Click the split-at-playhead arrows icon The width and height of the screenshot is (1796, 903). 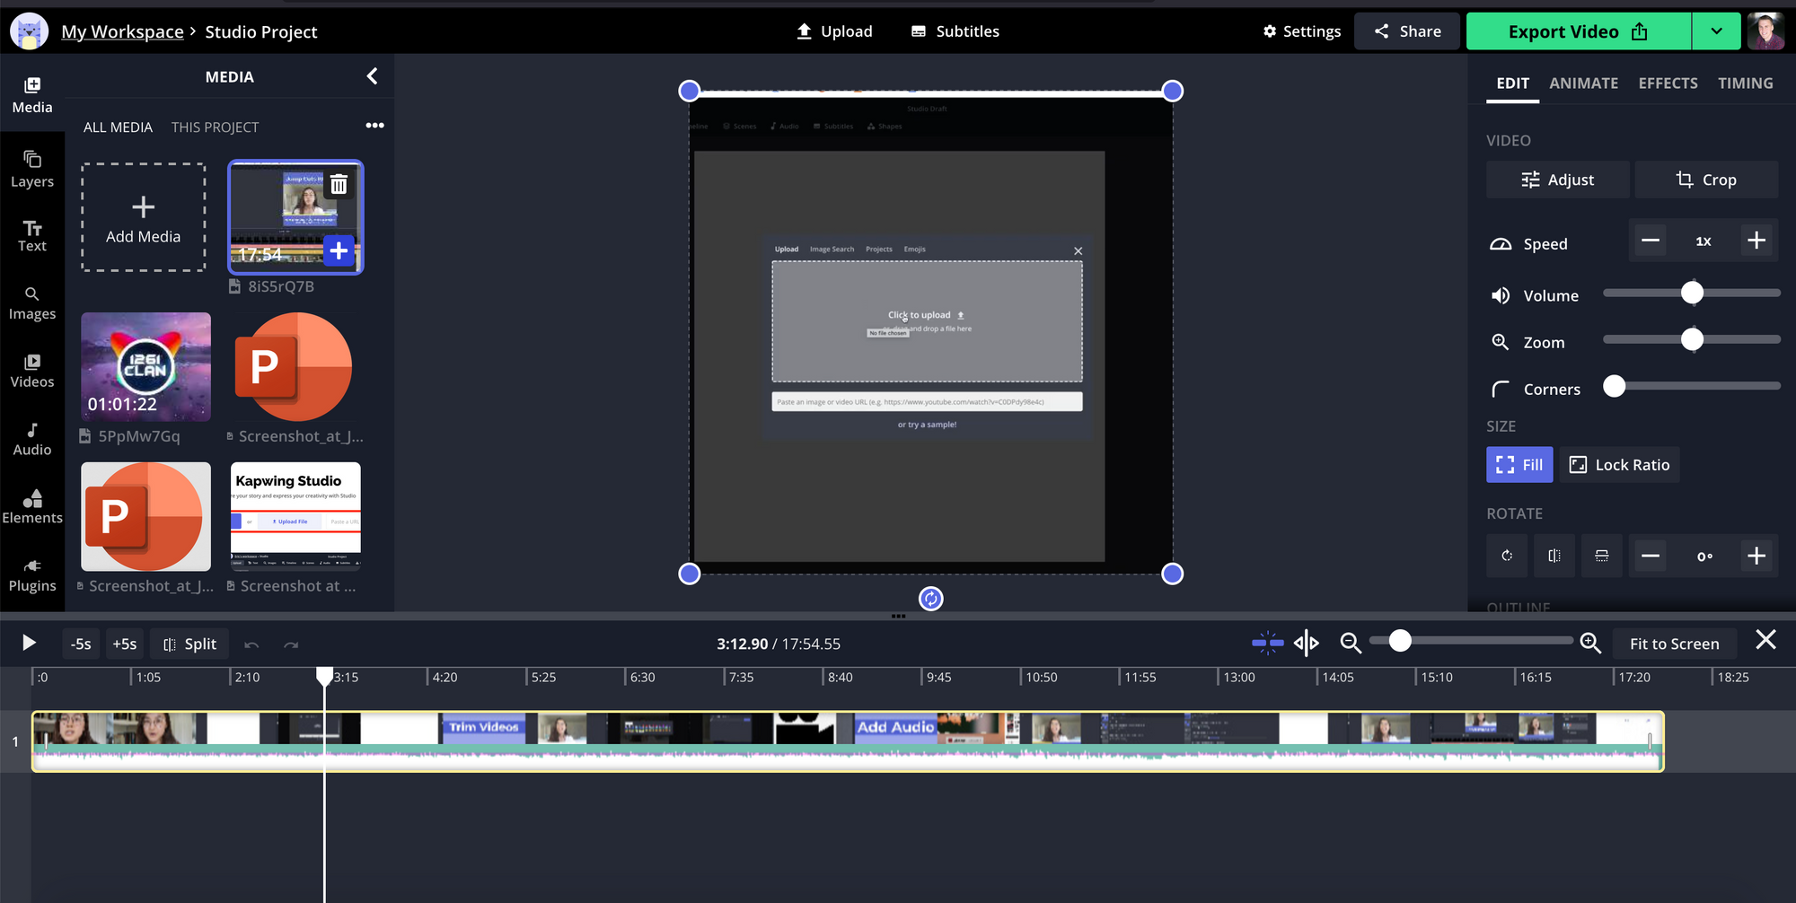(1307, 642)
